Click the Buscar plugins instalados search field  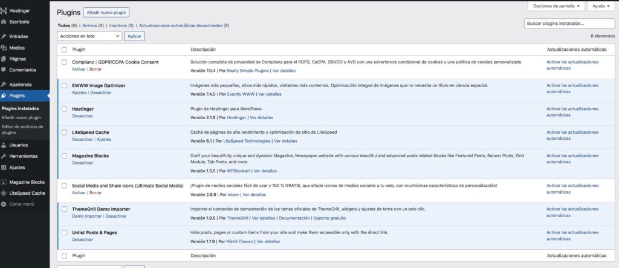pyautogui.click(x=569, y=24)
